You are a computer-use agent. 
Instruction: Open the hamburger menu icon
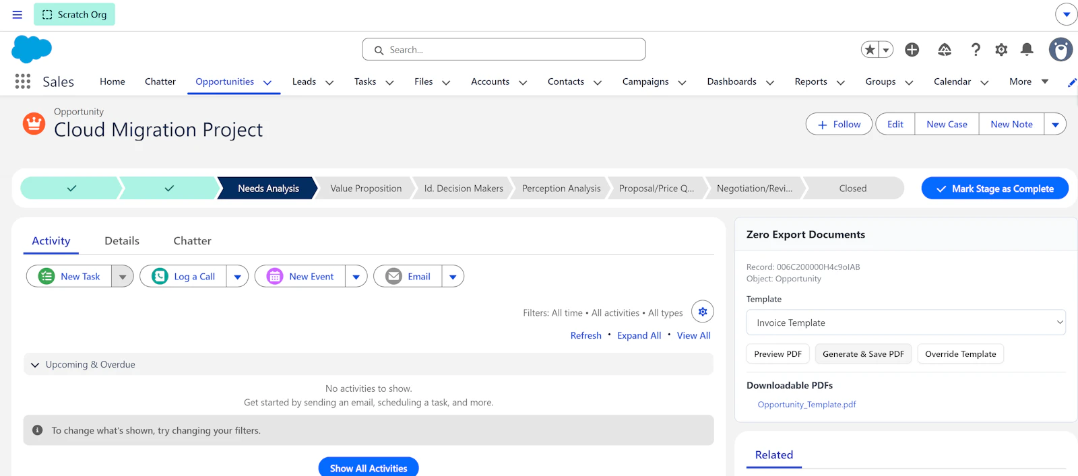pyautogui.click(x=18, y=14)
